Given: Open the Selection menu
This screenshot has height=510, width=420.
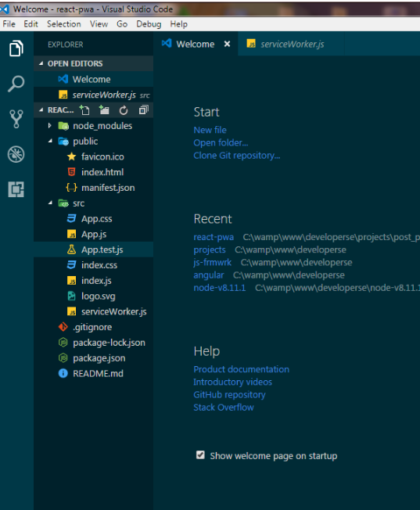Looking at the screenshot, I should tap(64, 24).
